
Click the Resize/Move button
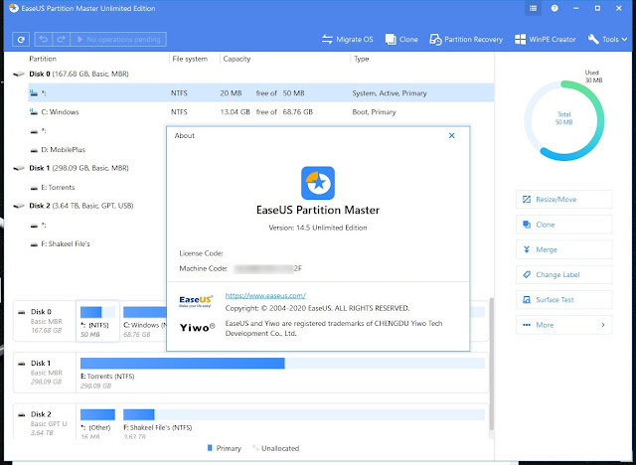tap(561, 200)
